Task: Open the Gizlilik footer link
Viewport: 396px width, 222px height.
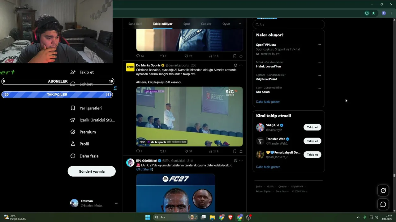Action: tap(270, 187)
